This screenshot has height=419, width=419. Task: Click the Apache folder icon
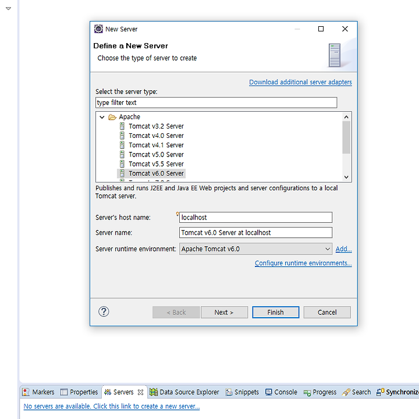[112, 117]
